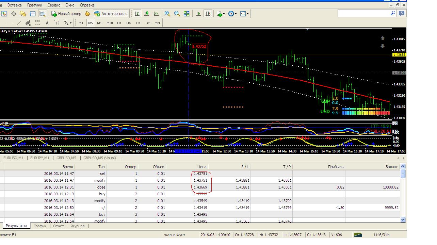
Task: Switch chart to line chart
Action: coord(156,14)
